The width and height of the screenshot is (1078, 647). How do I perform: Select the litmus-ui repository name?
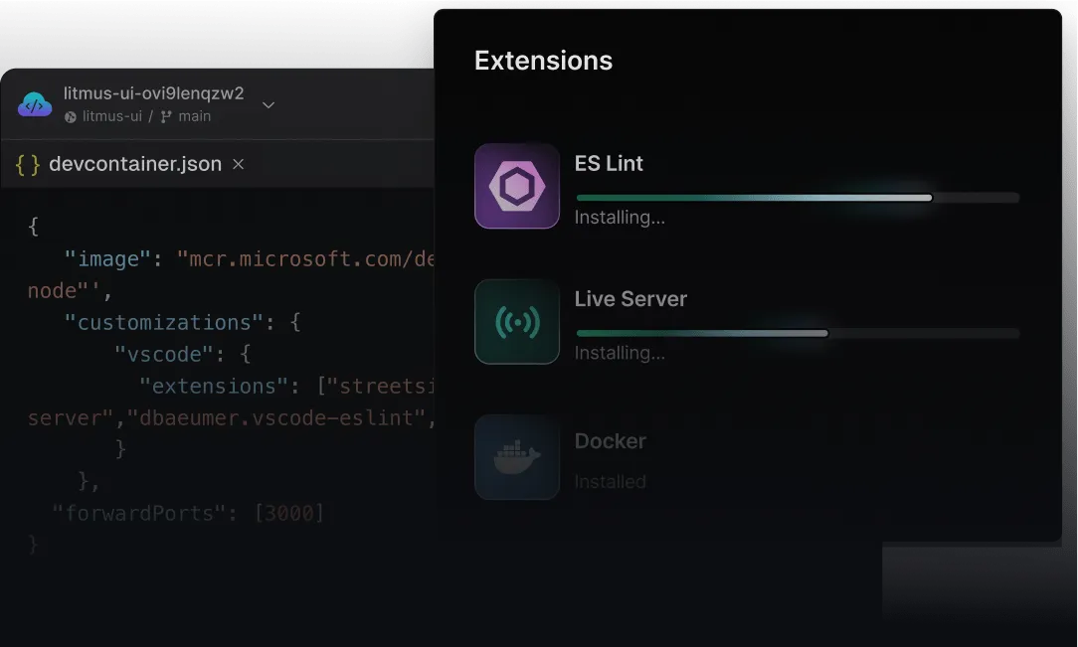coord(112,116)
